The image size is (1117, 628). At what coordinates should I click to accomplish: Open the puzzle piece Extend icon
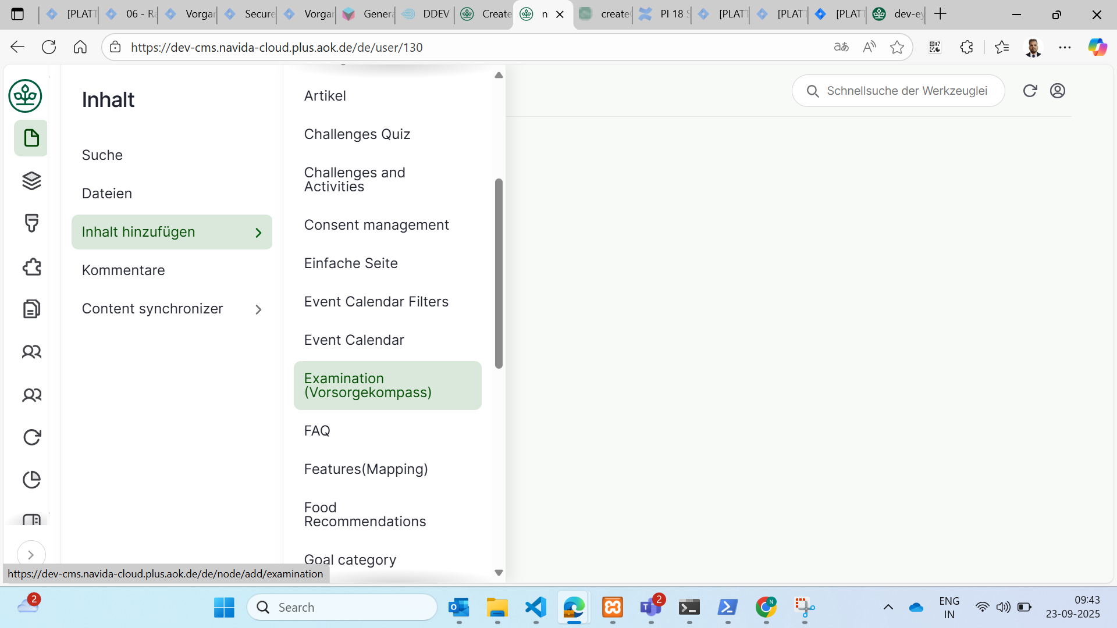[31, 267]
